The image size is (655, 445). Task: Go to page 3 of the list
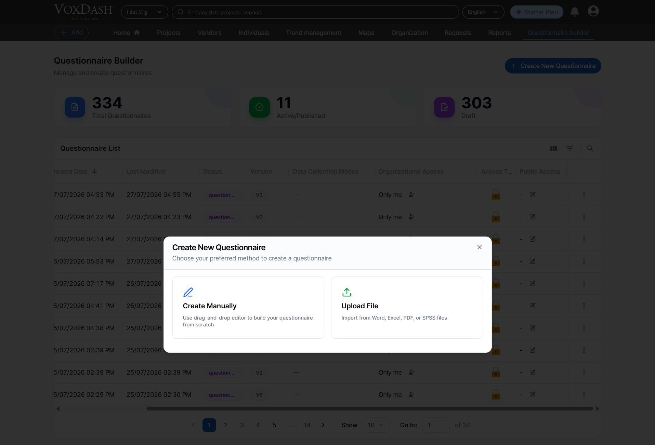(242, 425)
